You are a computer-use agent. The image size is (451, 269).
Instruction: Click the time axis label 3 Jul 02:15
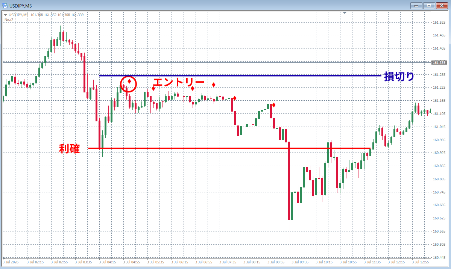(x=35, y=262)
